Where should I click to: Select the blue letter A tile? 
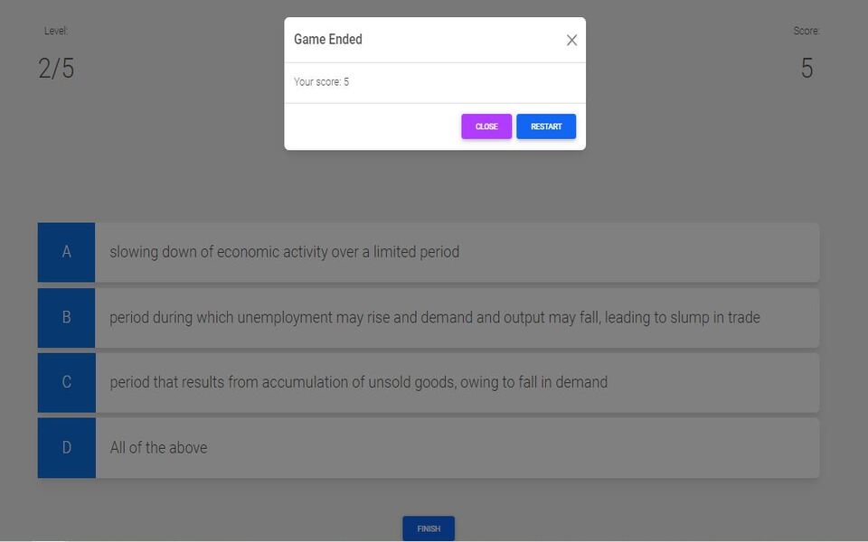point(66,252)
